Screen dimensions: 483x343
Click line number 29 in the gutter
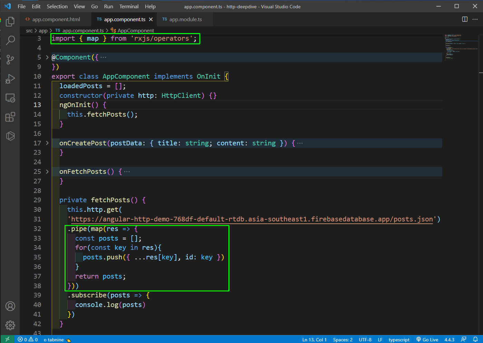[x=37, y=200]
